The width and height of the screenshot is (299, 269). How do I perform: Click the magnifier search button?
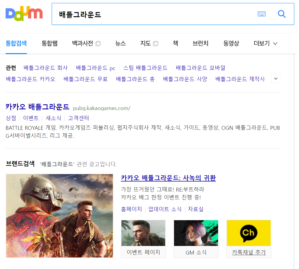coord(282,14)
